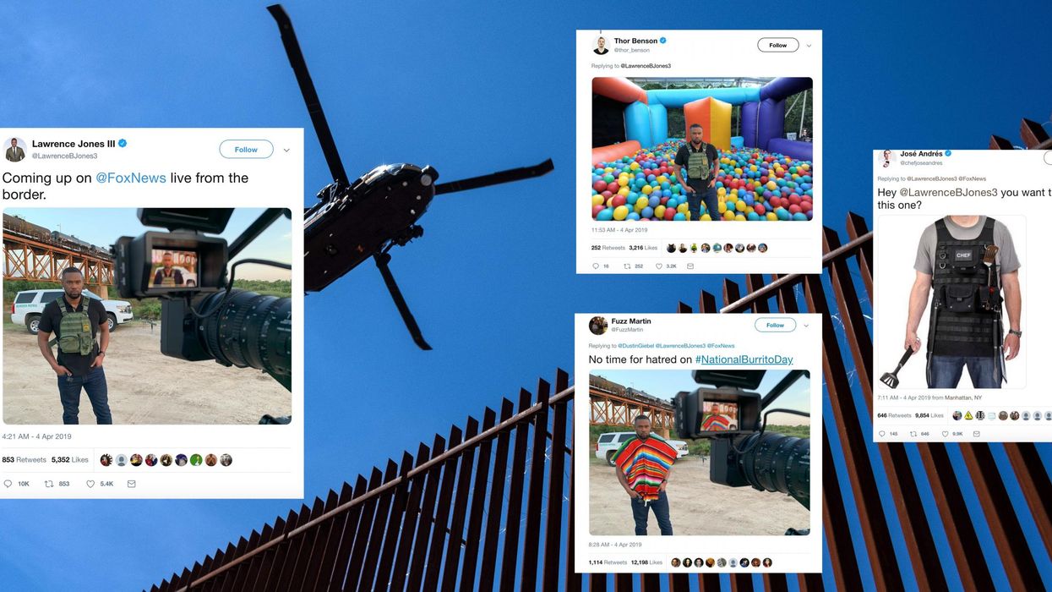Like the Lawrence Jones III tweet
This screenshot has width=1052, height=592.
click(x=90, y=484)
